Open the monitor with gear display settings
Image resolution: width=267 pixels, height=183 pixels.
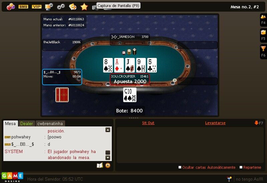point(49,7)
